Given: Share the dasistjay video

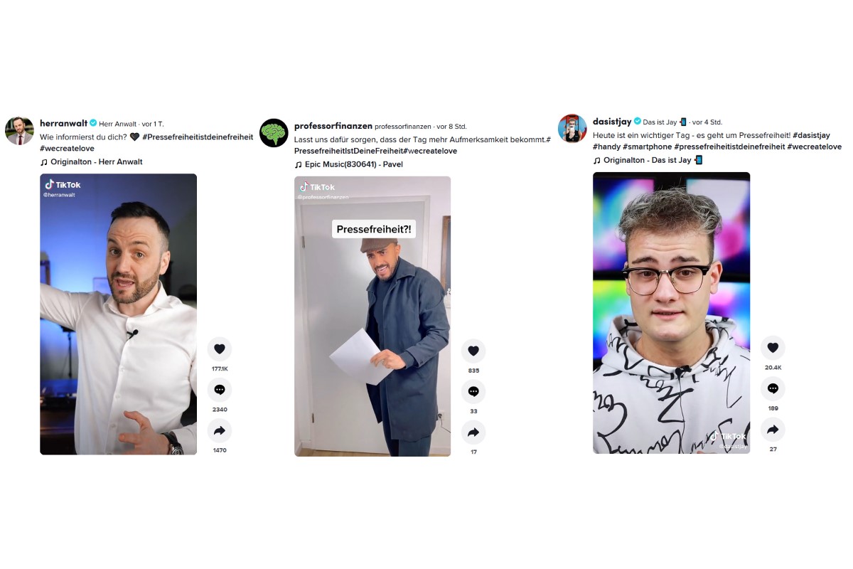Looking at the screenshot, I should pyautogui.click(x=773, y=429).
